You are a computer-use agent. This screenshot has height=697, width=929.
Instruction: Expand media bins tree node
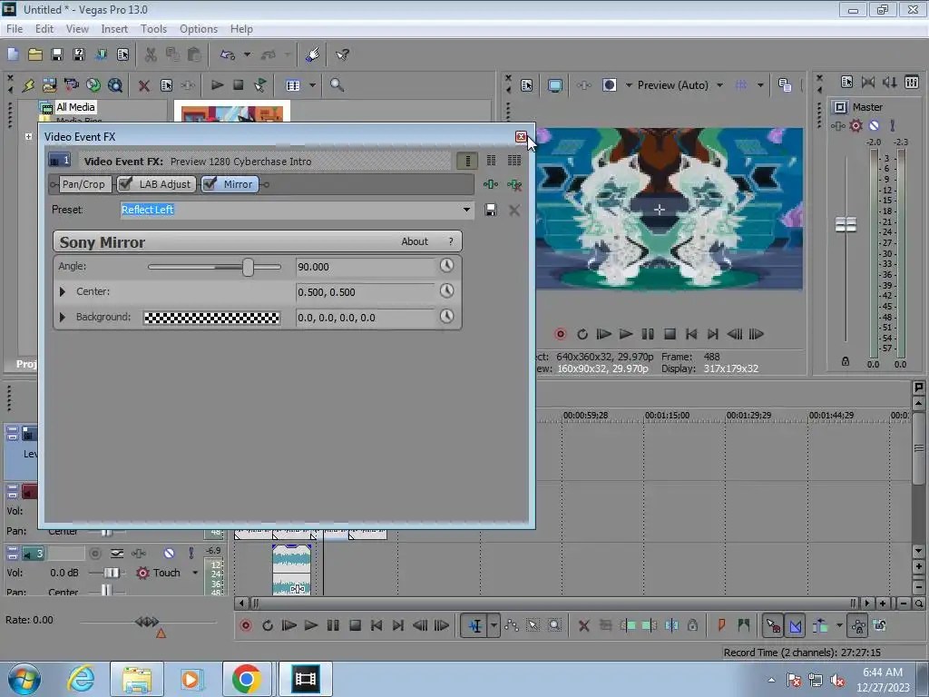click(x=28, y=136)
